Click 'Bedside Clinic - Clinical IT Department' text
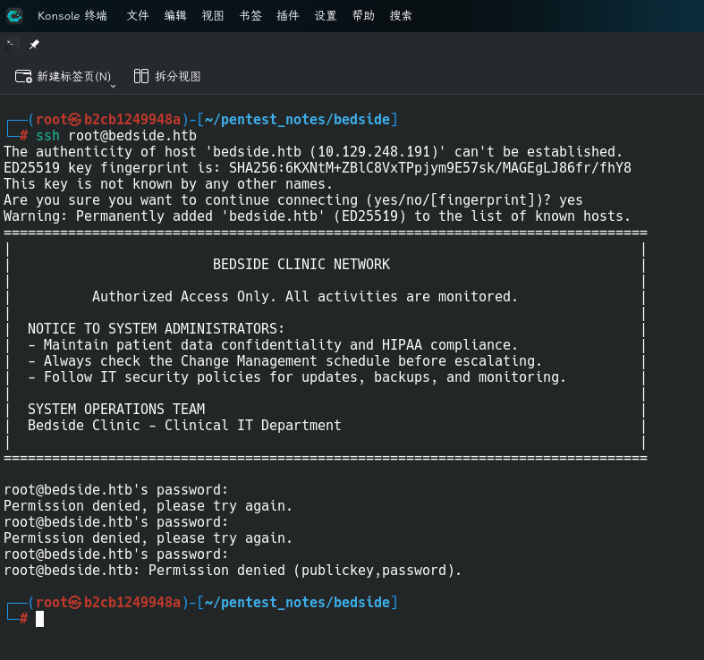 (x=184, y=426)
